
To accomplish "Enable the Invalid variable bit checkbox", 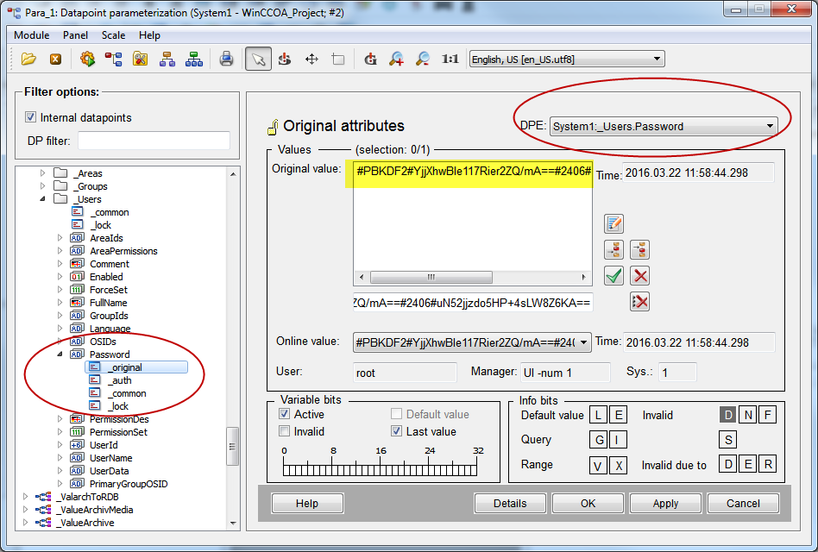I will (x=285, y=431).
